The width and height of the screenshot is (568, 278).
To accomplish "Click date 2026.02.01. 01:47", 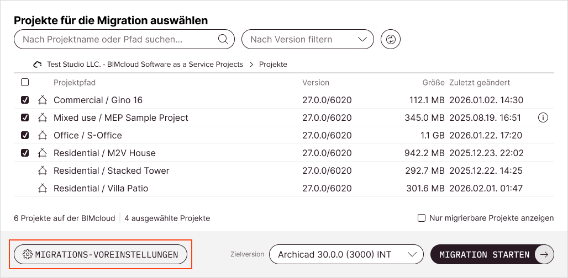I will click(x=486, y=188).
